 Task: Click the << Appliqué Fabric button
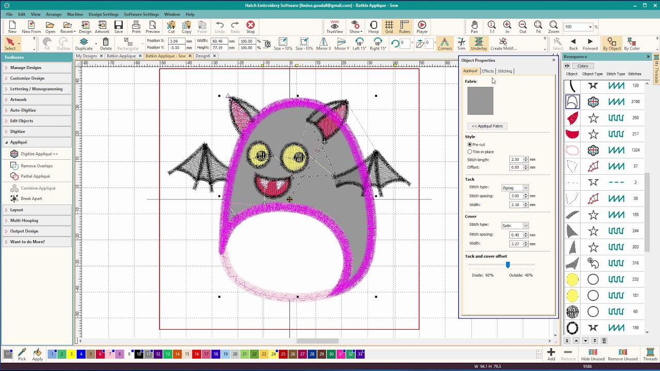(x=487, y=126)
